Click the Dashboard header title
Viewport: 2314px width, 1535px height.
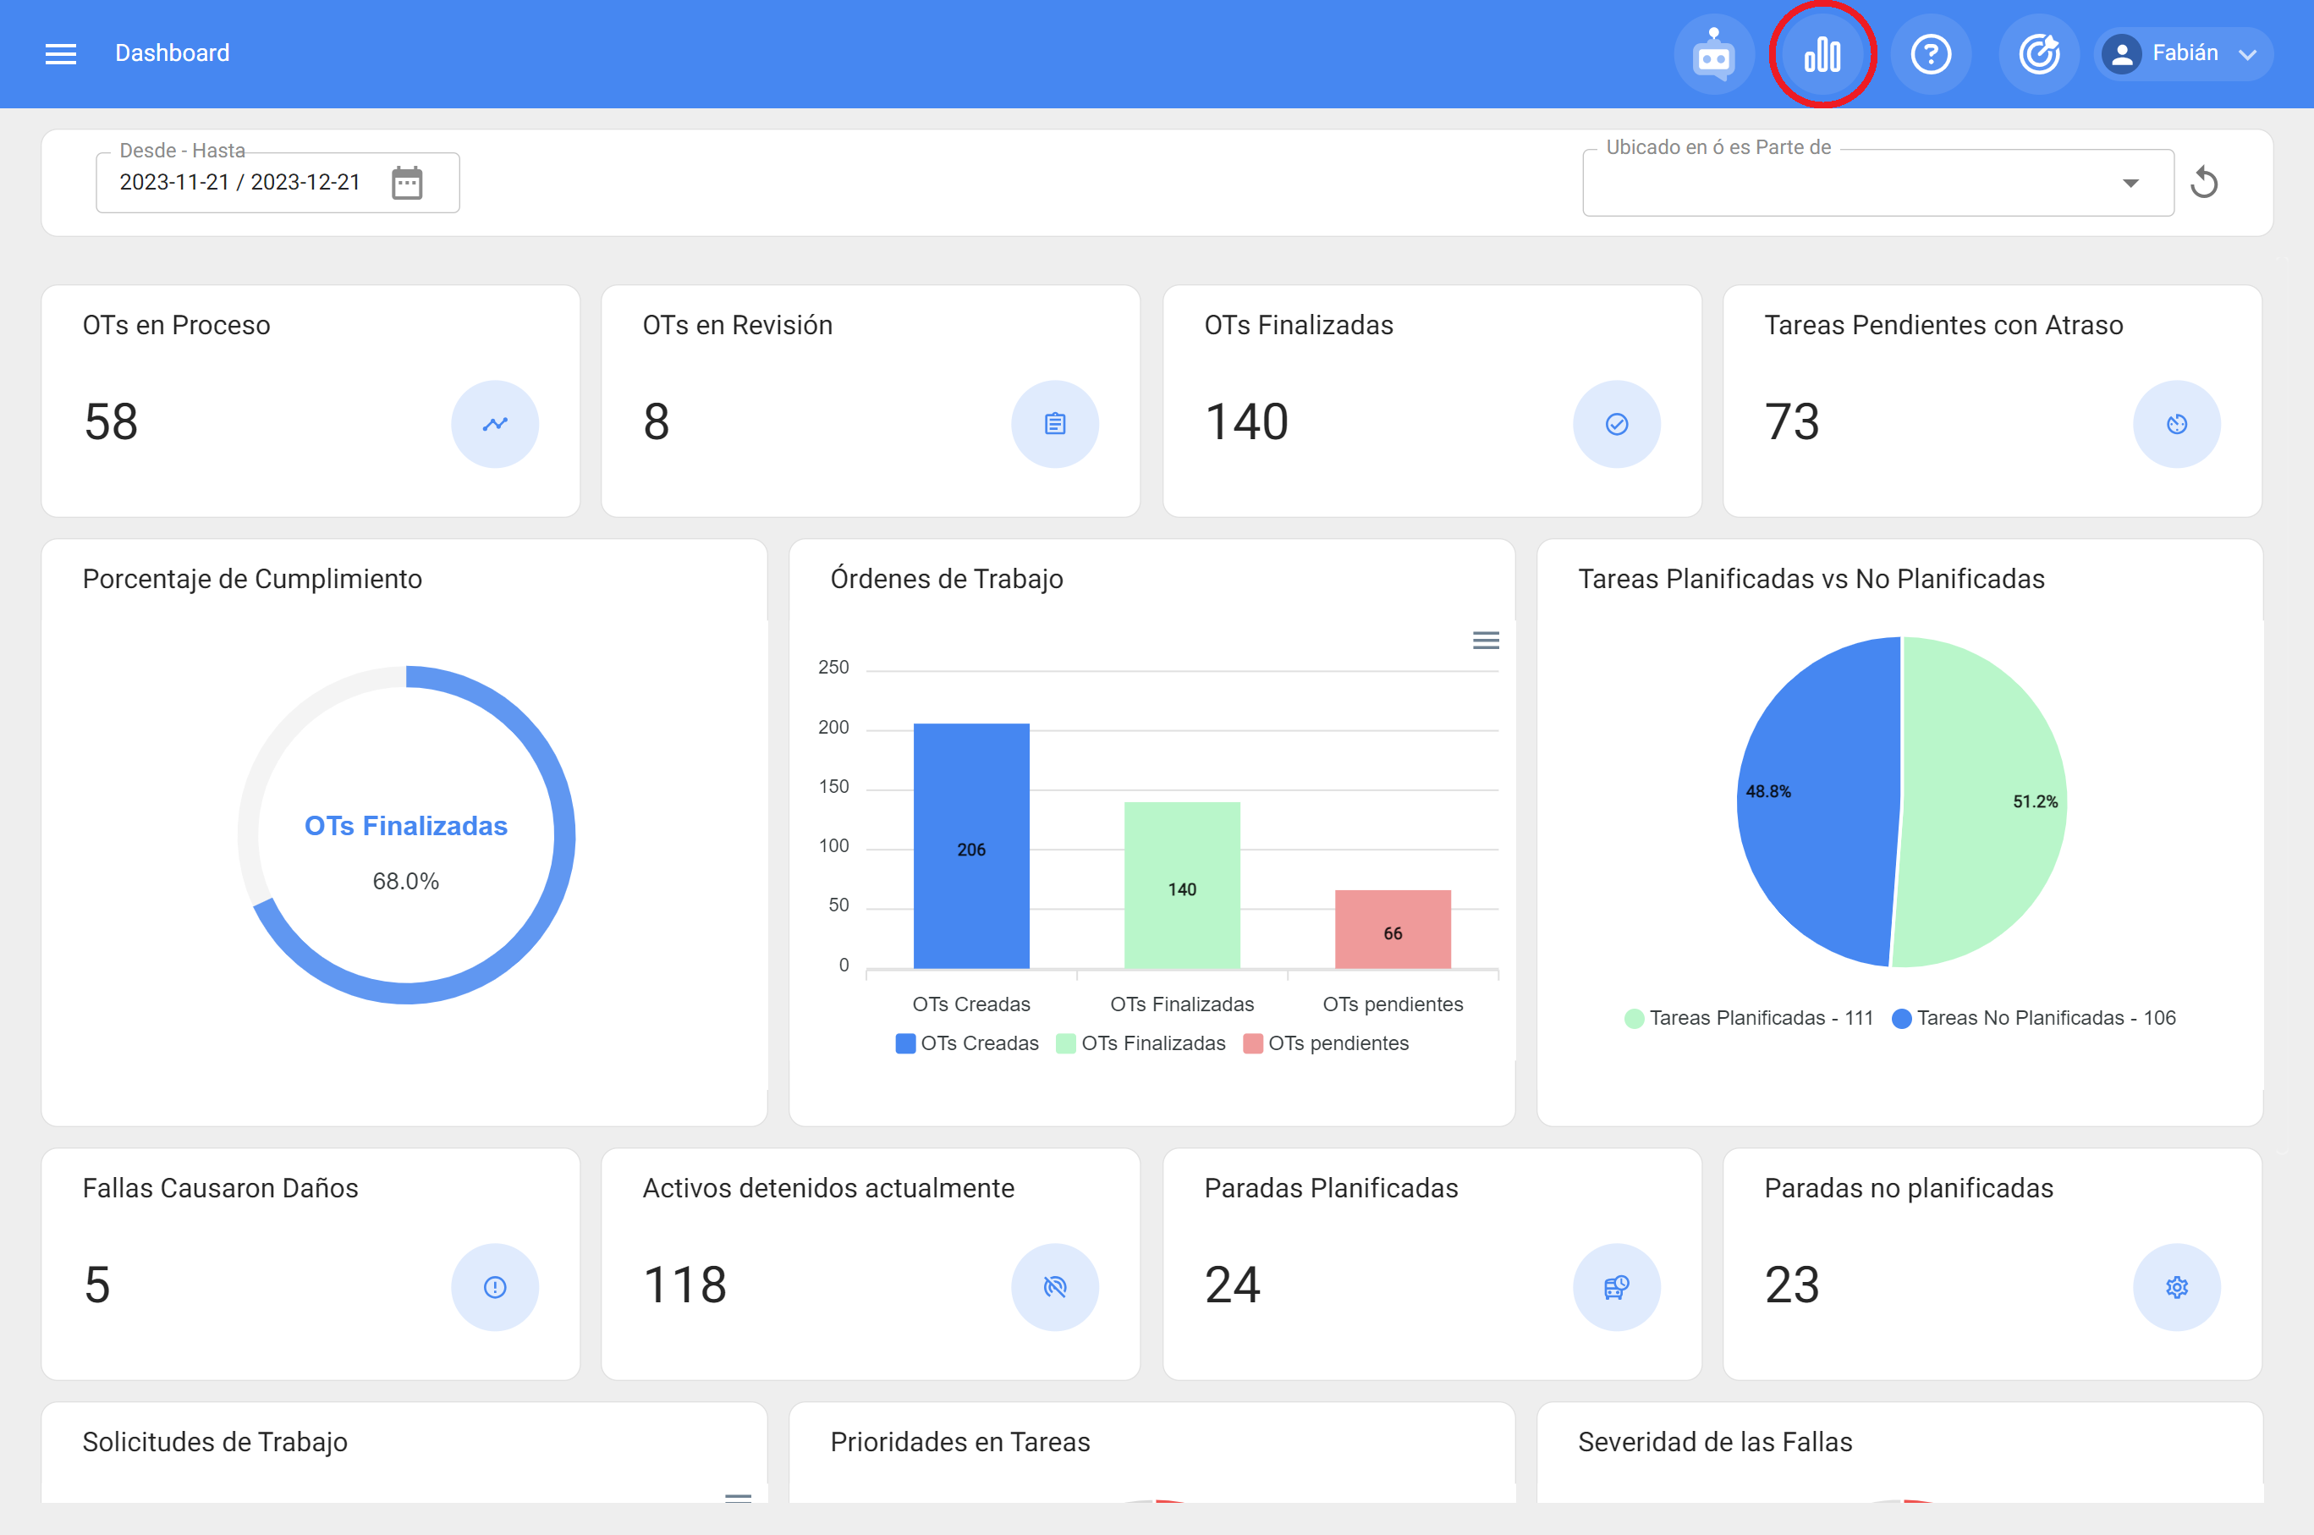(x=173, y=52)
